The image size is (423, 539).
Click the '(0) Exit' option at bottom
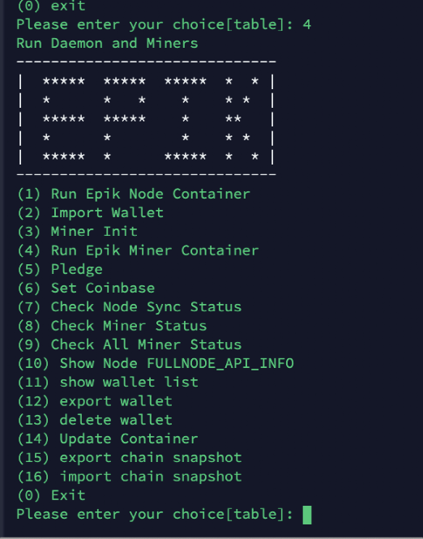51,496
